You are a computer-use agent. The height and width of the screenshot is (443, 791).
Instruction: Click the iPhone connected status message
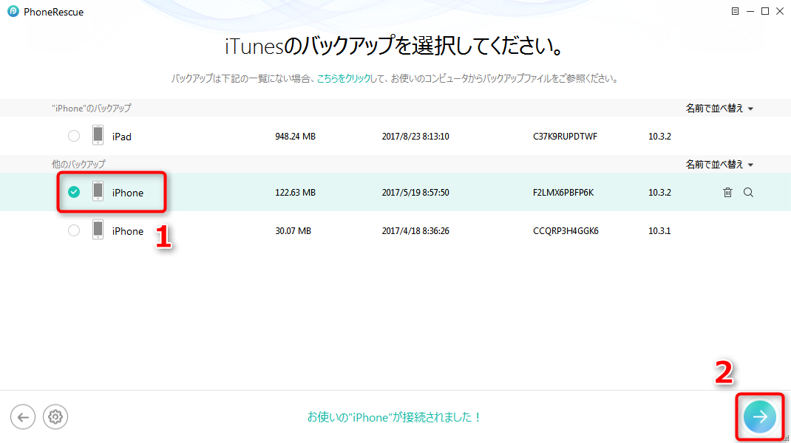(x=394, y=417)
